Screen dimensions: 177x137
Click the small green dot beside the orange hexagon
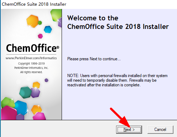coord(40,22)
